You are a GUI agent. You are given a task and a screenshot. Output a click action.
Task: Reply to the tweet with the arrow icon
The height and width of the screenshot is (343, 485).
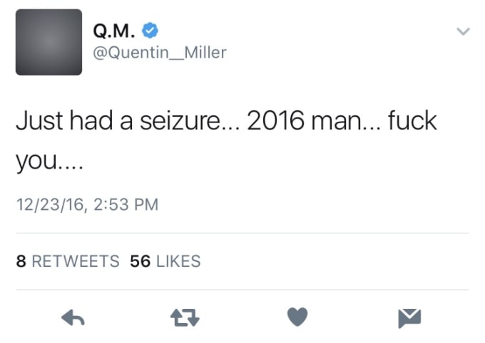73,317
